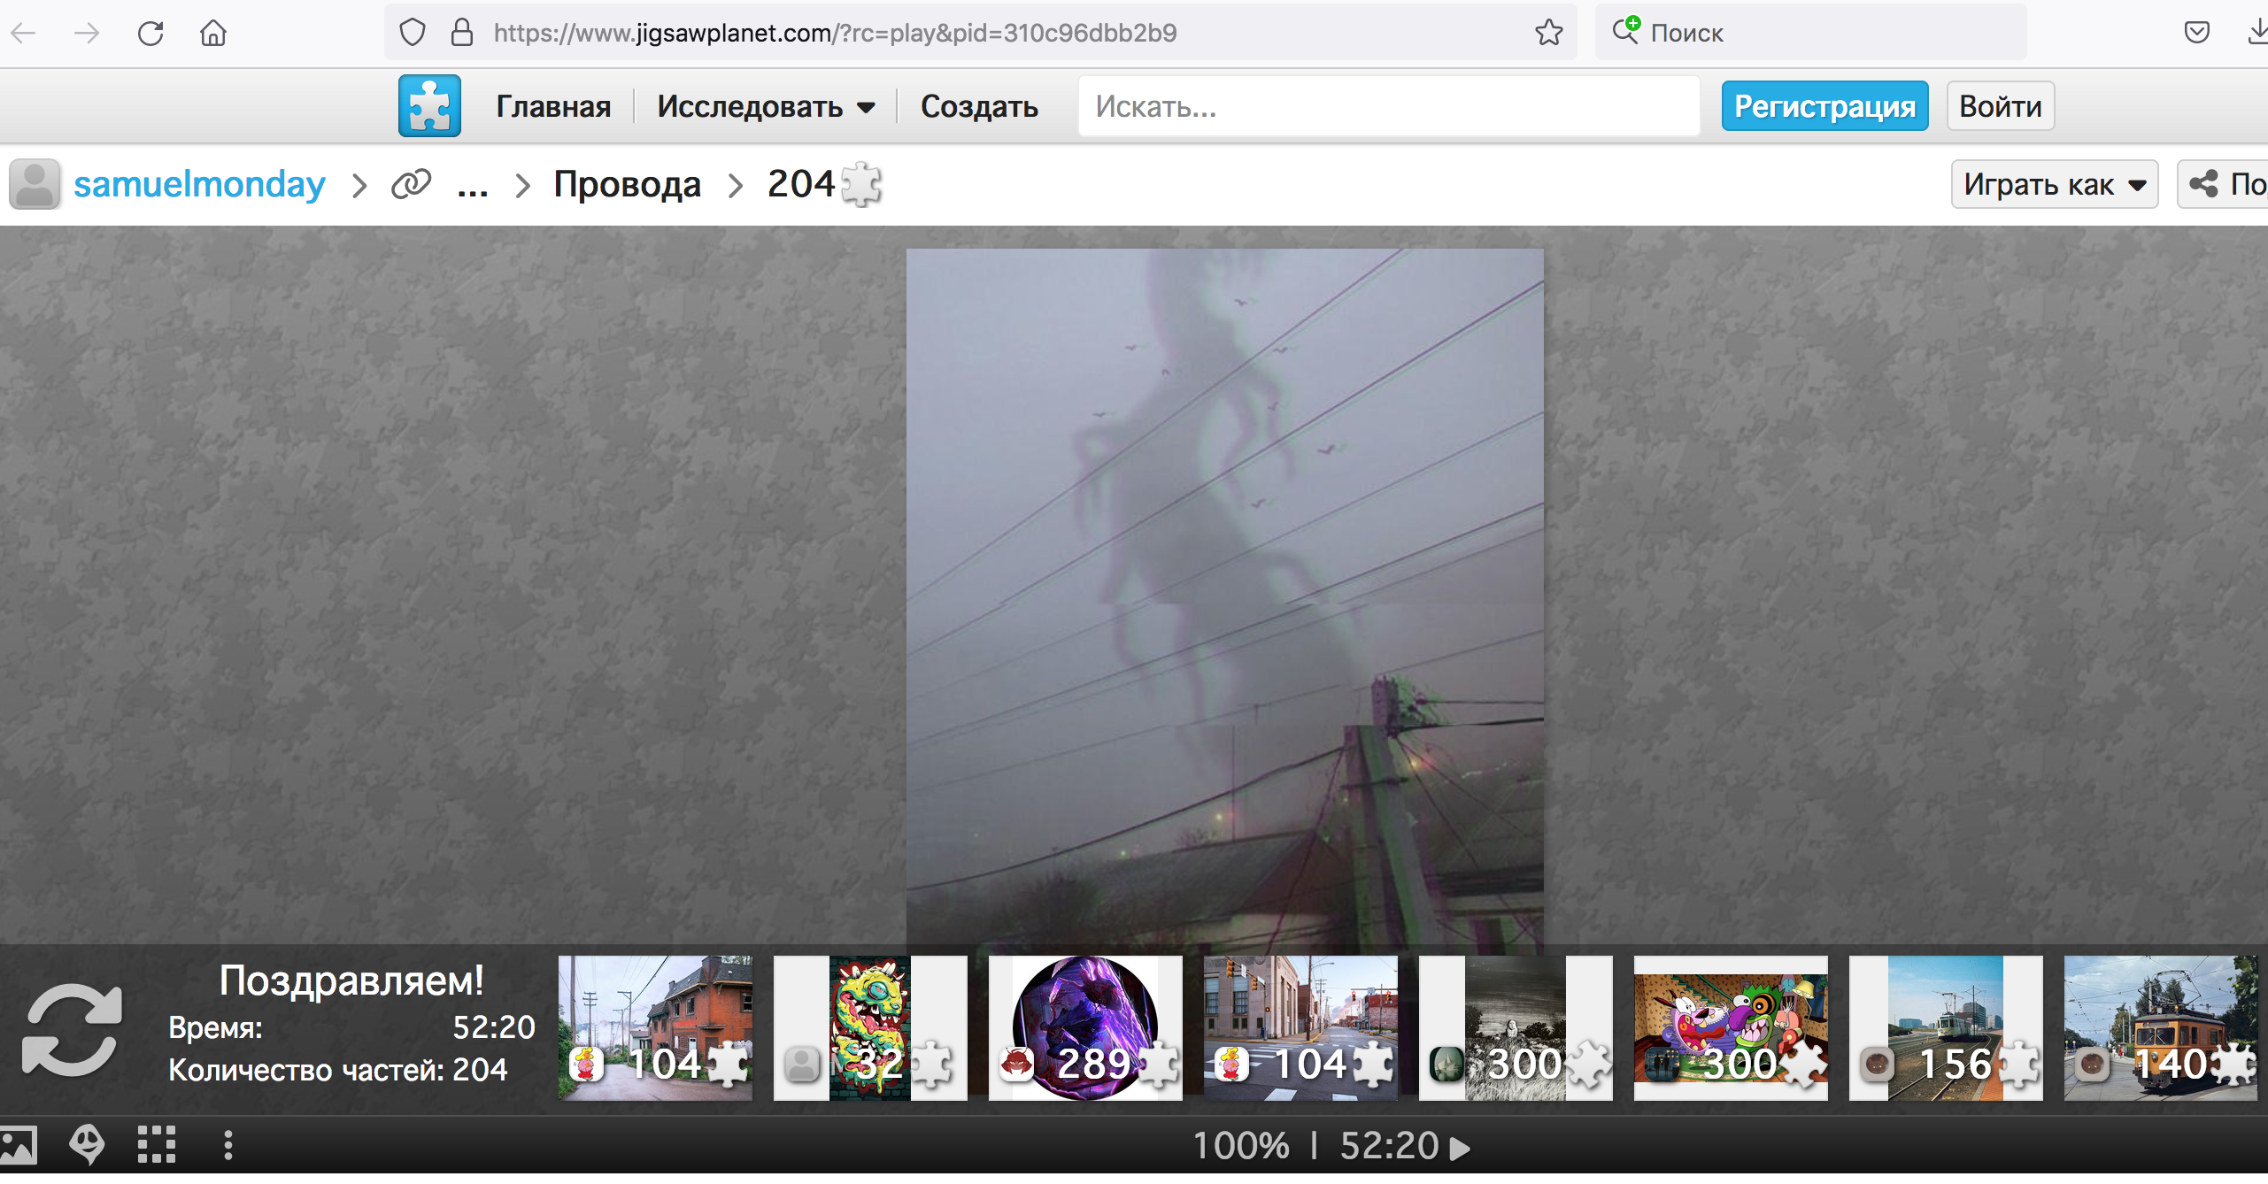Click the samuelmonday avatar icon
This screenshot has width=2268, height=1184.
(35, 184)
